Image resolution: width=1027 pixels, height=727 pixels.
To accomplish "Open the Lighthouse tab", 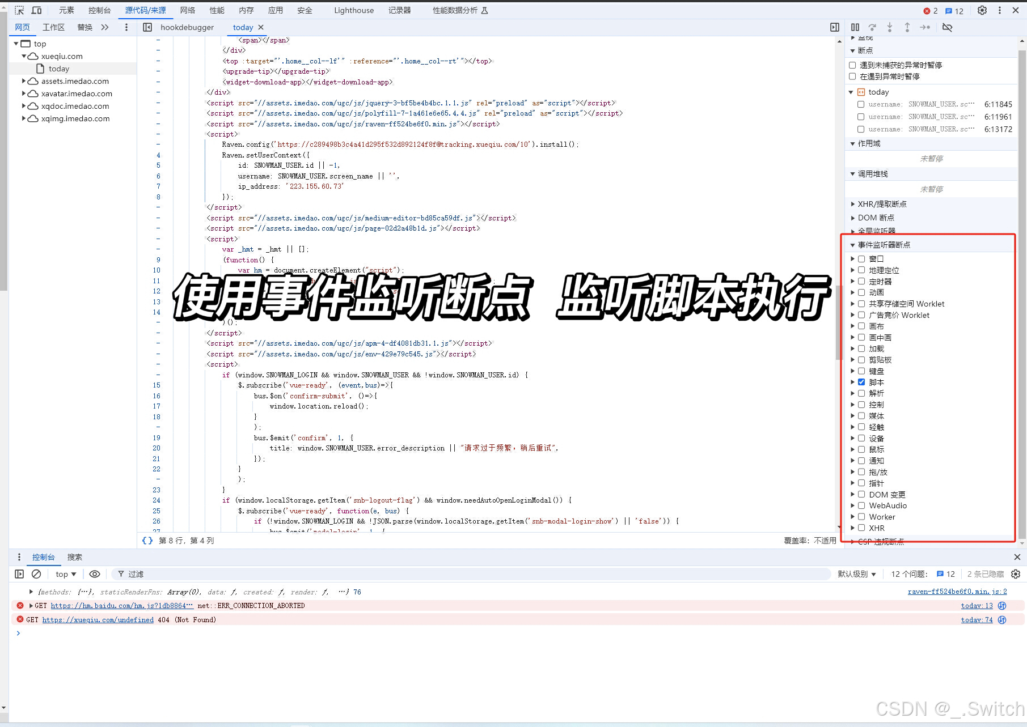I will click(x=354, y=10).
